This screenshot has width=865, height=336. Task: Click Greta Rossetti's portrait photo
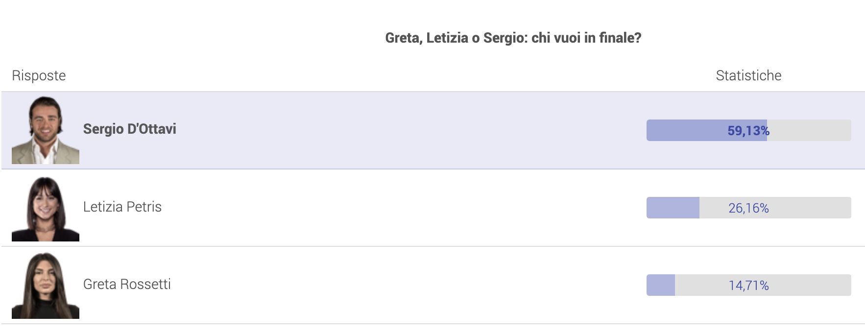coord(46,285)
